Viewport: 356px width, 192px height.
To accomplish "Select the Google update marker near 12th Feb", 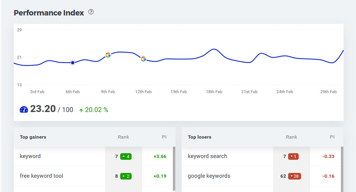I will coord(143,59).
